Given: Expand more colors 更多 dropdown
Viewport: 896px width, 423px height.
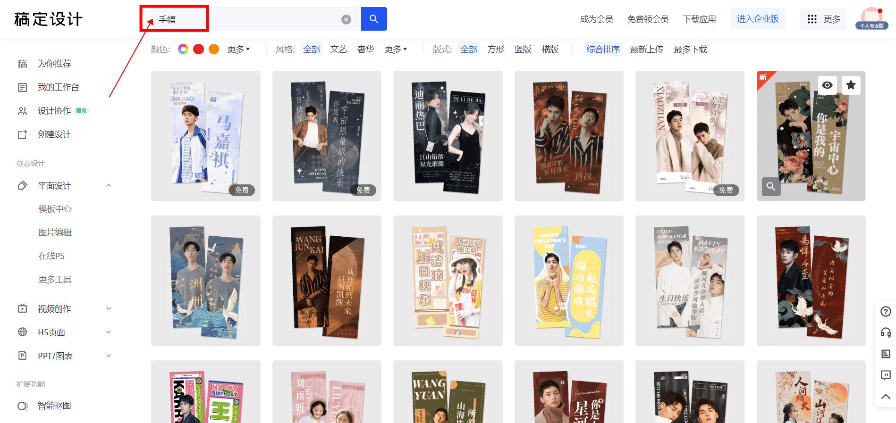Looking at the screenshot, I should 238,50.
